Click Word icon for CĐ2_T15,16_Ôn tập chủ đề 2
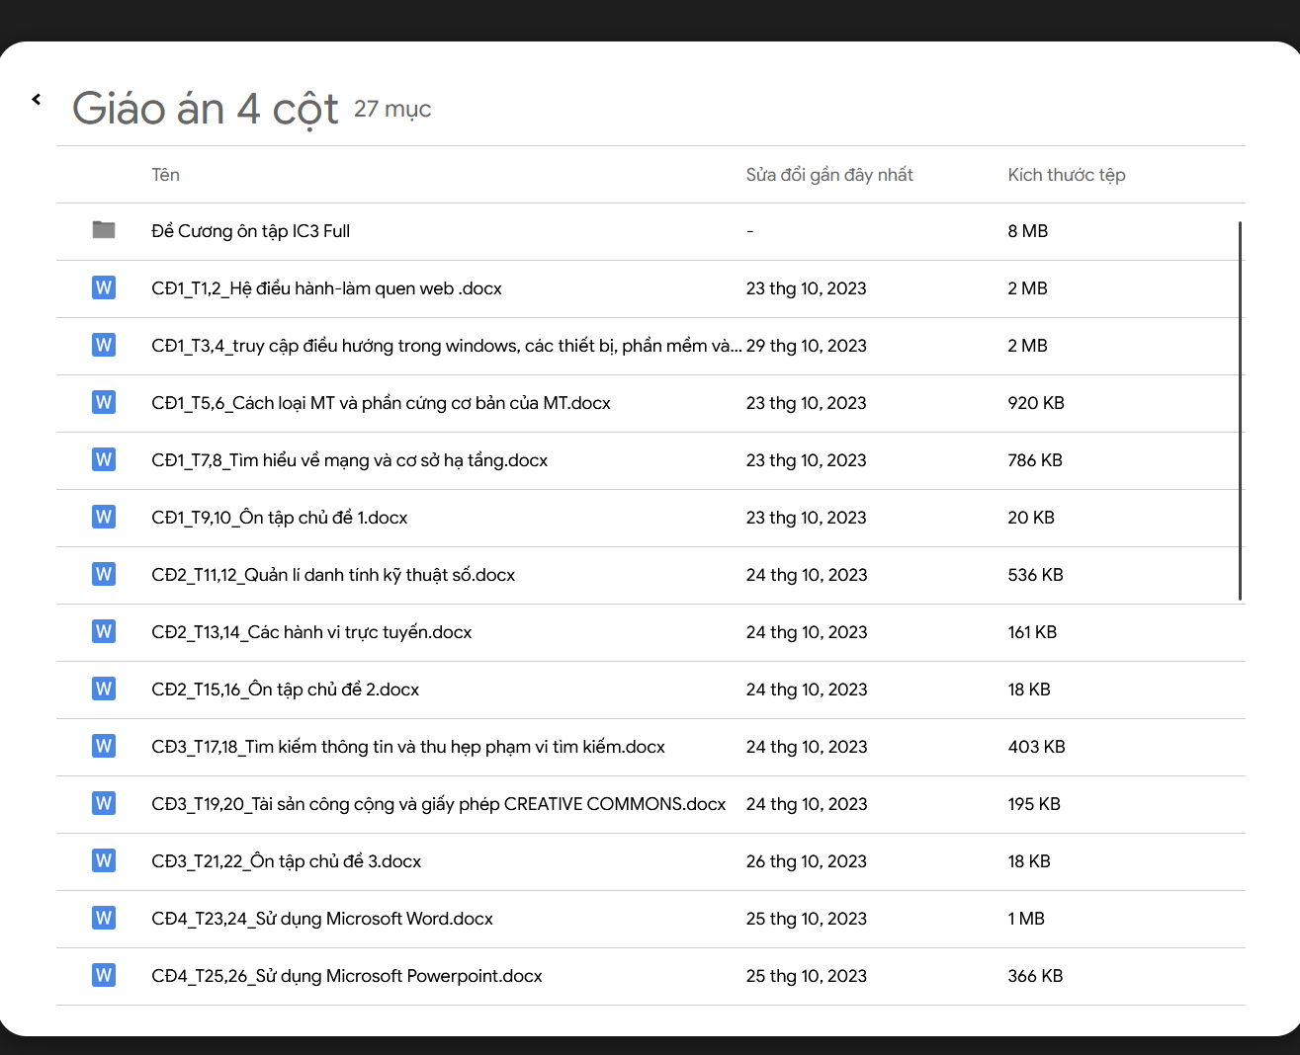 pos(104,689)
